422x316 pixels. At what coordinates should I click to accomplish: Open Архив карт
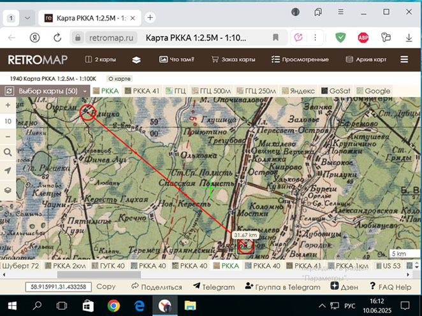pos(366,59)
